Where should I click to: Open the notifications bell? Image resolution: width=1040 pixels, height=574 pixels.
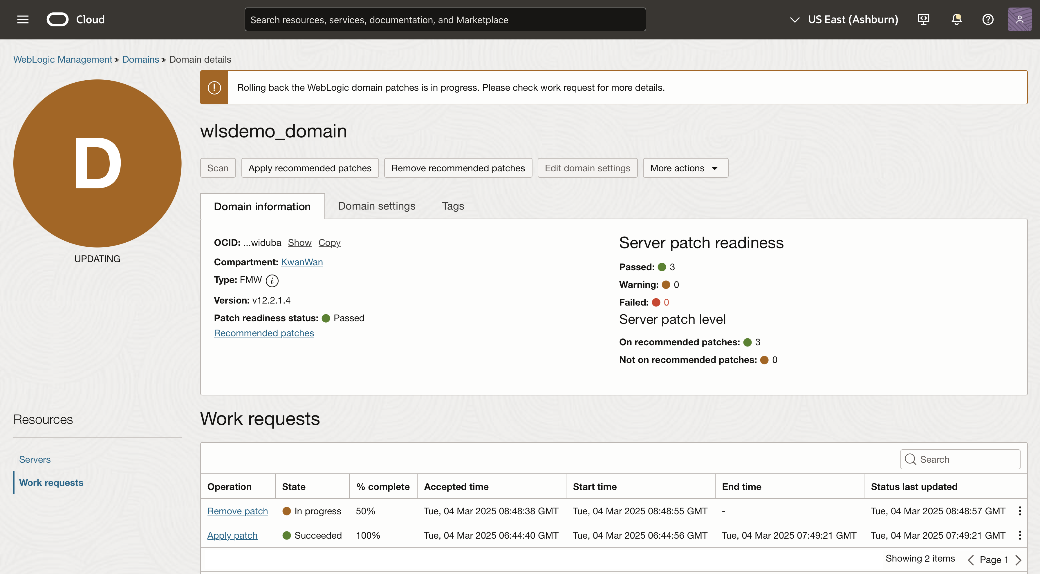click(x=956, y=19)
